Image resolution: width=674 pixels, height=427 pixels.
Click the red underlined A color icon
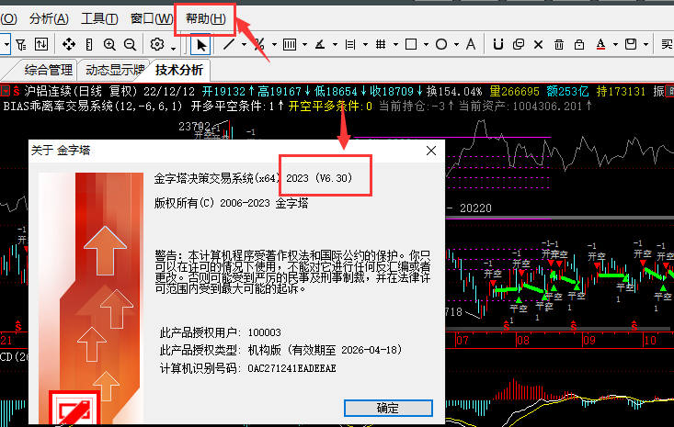pos(601,44)
